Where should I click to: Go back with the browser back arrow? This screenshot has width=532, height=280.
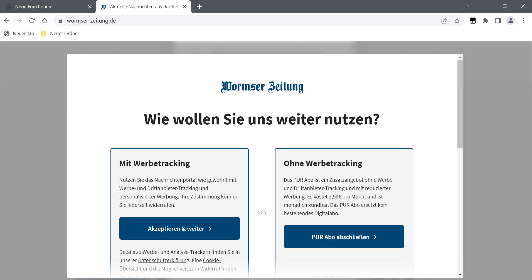7,21
